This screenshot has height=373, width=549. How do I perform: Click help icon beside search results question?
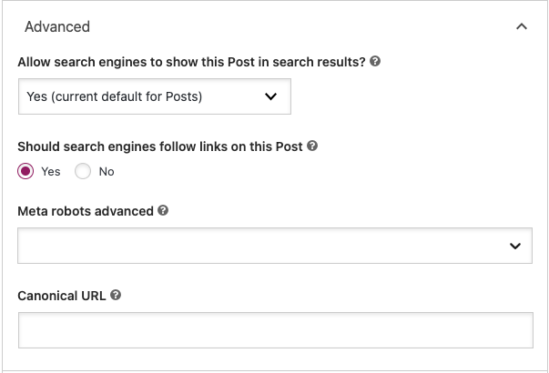375,63
